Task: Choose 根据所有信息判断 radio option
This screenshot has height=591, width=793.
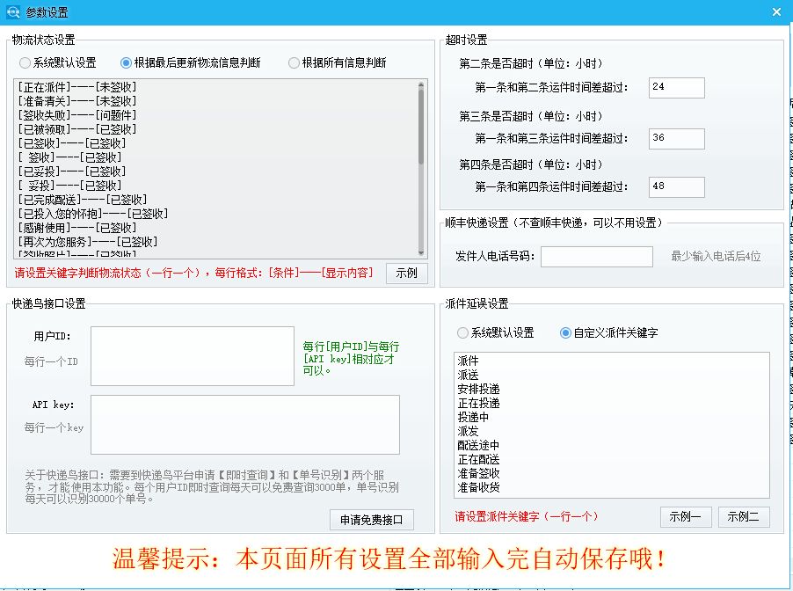Action: (337, 62)
